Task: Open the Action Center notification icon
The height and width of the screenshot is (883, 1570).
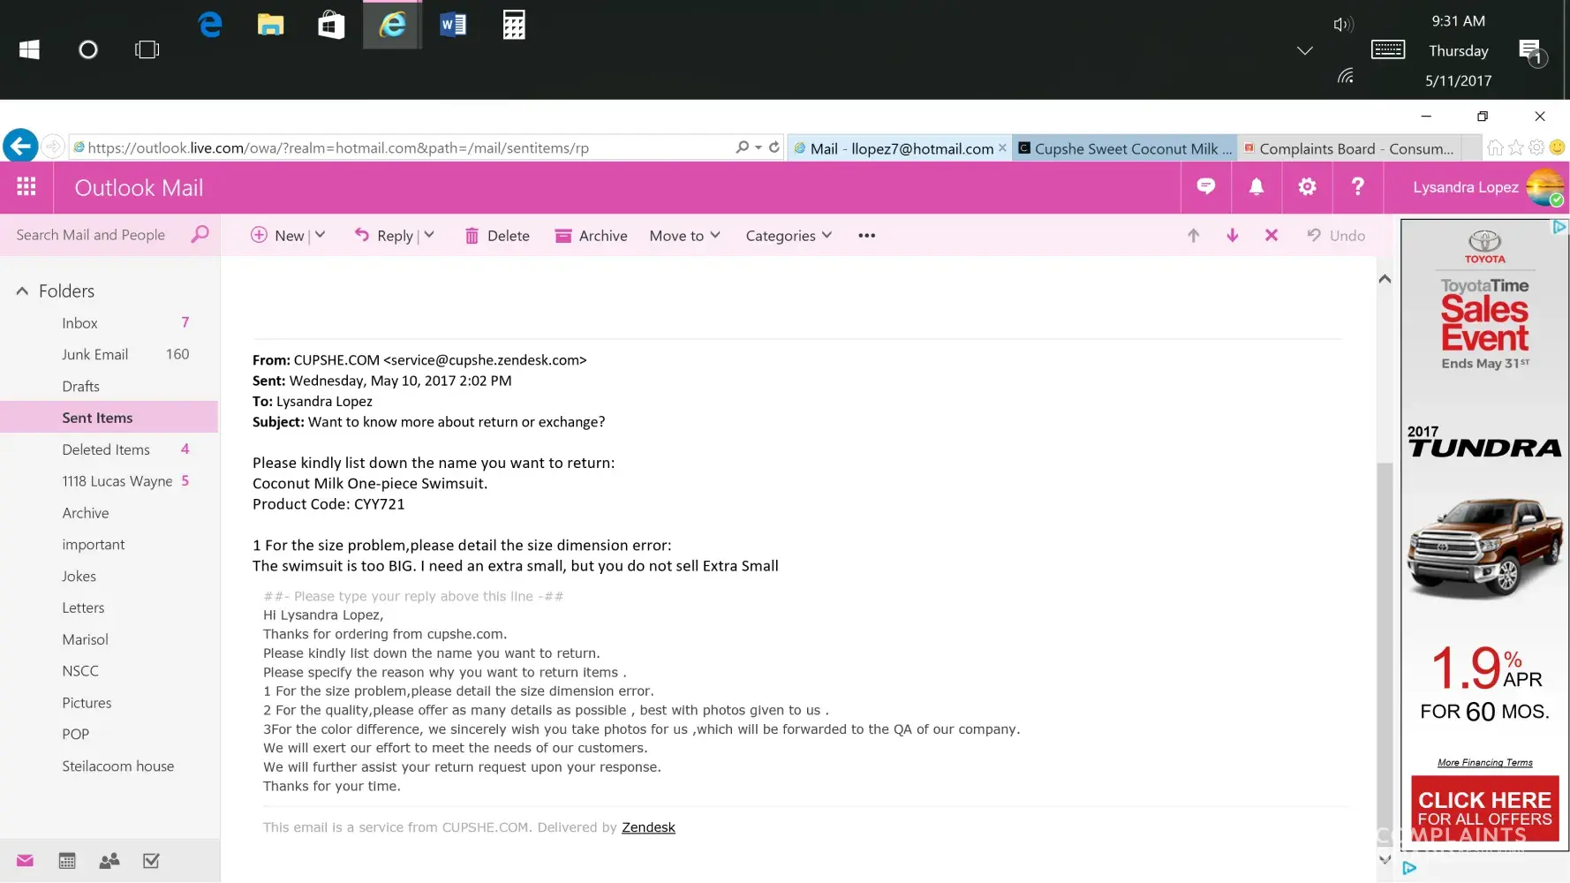Action: click(1532, 52)
